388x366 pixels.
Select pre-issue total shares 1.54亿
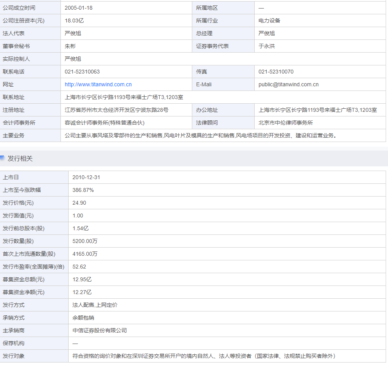[80, 228]
